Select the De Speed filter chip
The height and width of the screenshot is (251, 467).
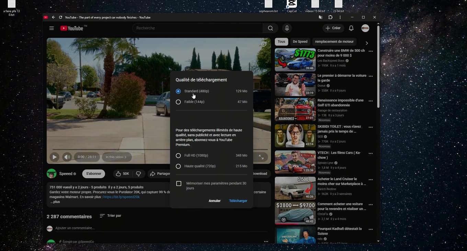pos(300,41)
